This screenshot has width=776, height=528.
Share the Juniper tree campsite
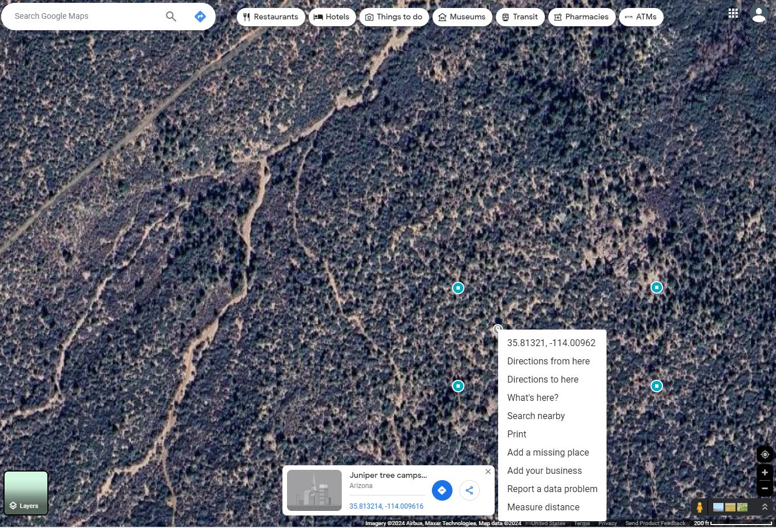point(469,490)
